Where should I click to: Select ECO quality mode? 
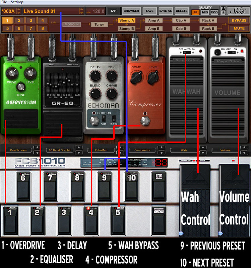(x=214, y=12)
